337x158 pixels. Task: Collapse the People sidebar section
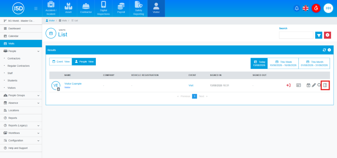21,51
